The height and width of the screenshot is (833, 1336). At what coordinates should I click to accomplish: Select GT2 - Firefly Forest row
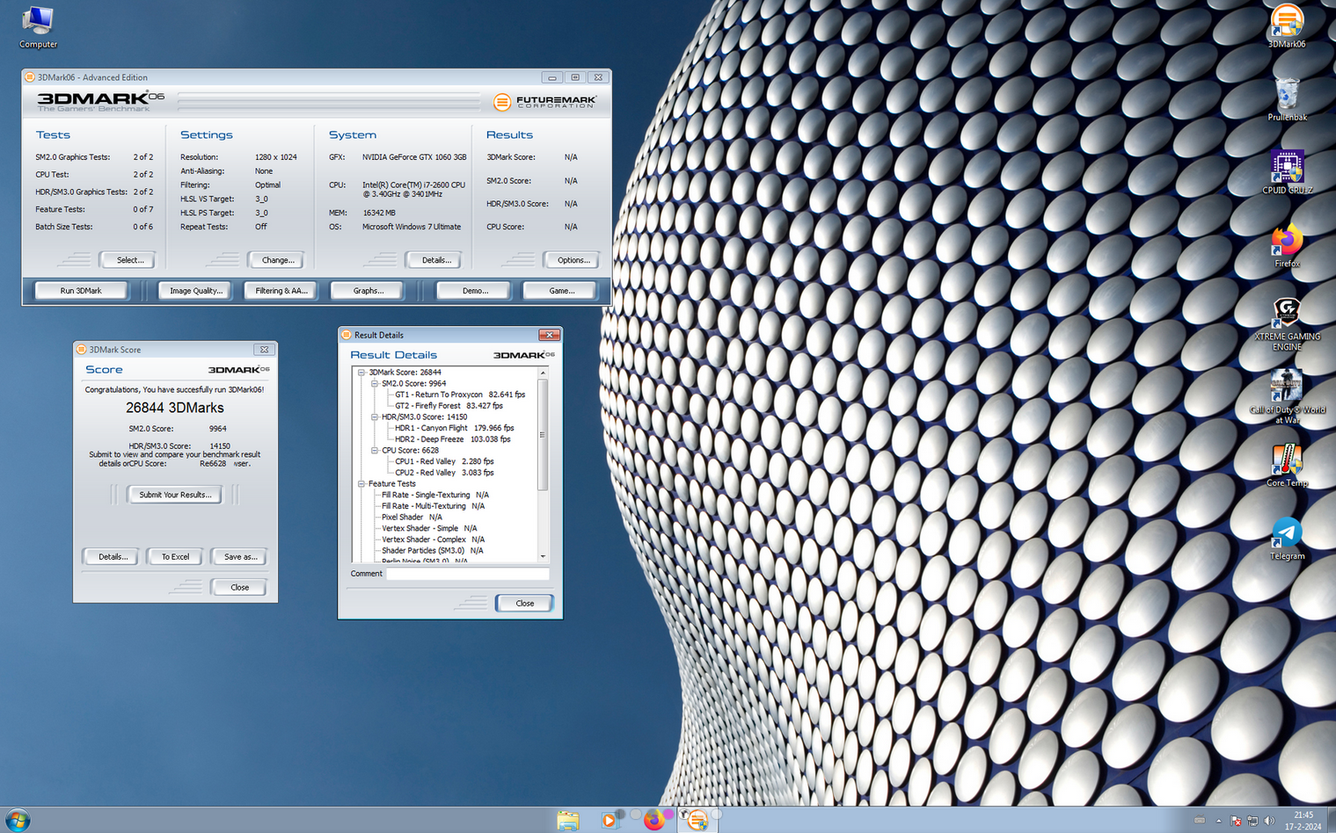click(449, 406)
